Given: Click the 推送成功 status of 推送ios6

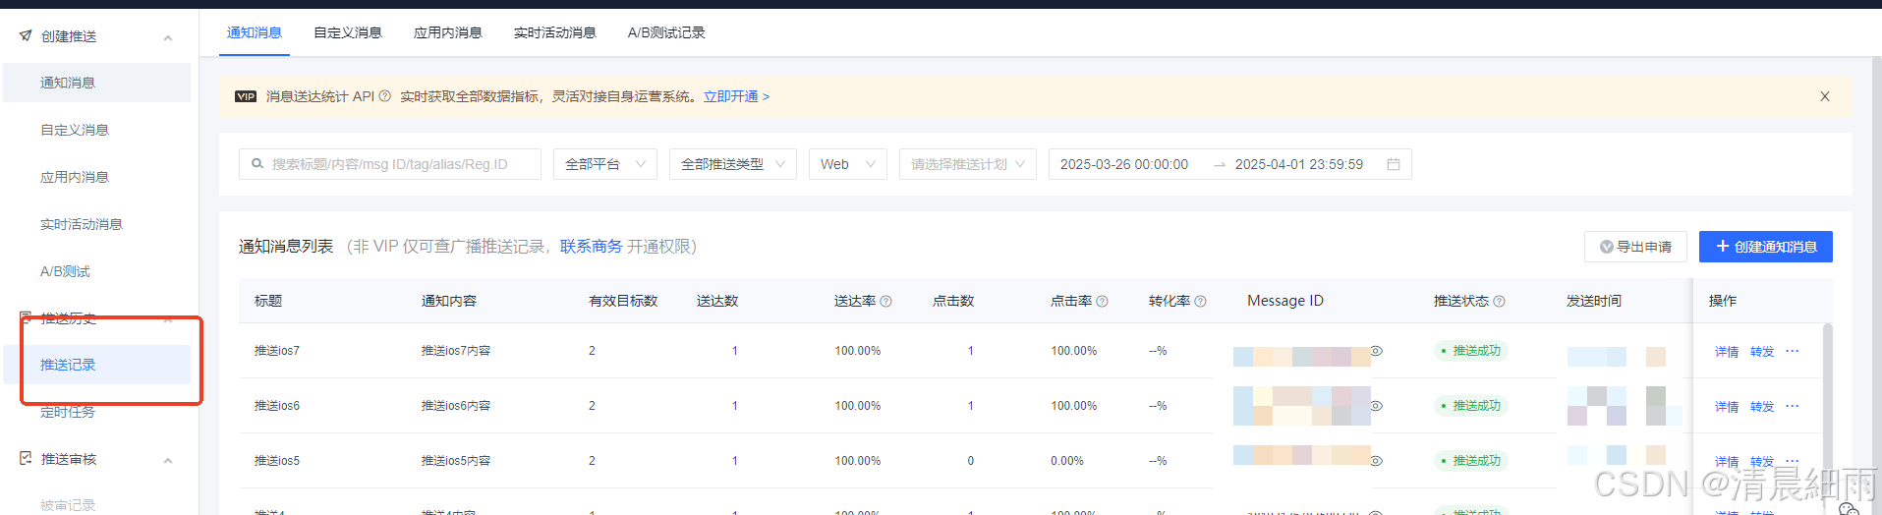Looking at the screenshot, I should click(1470, 406).
